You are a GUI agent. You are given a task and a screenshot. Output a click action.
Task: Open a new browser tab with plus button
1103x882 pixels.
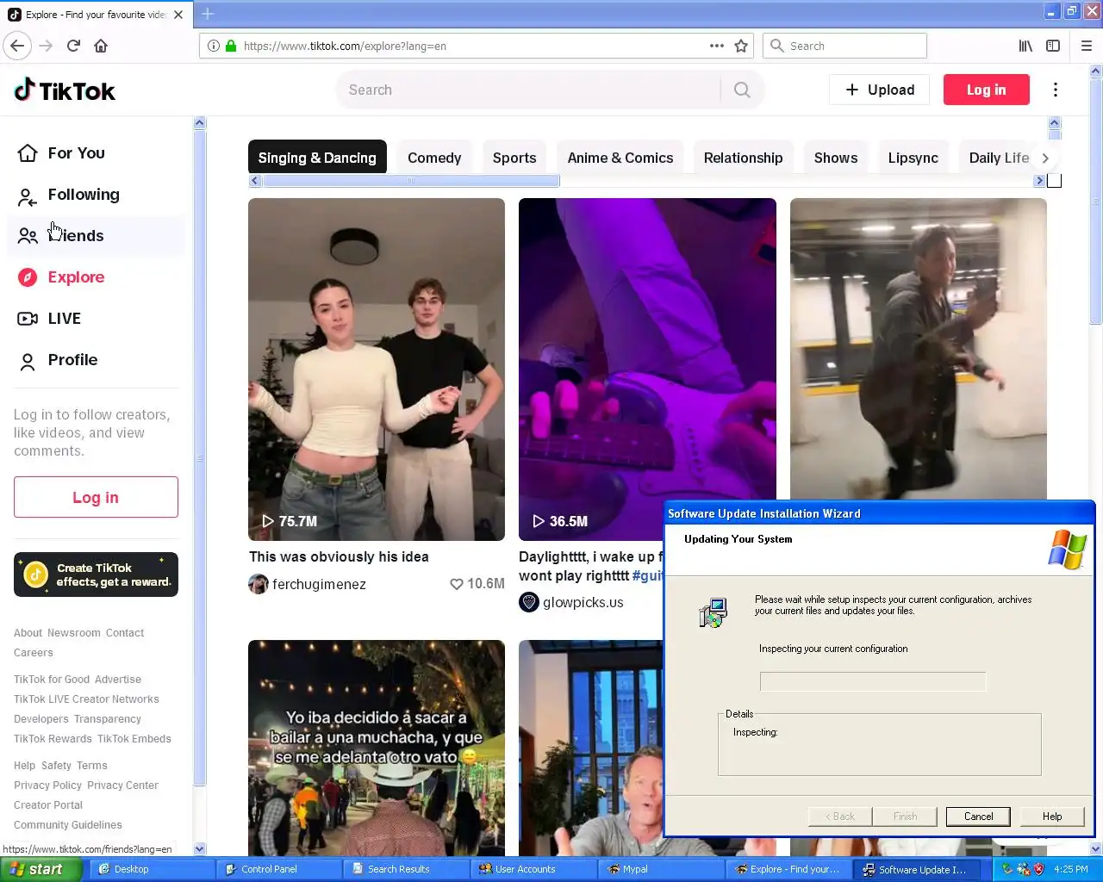tap(208, 14)
